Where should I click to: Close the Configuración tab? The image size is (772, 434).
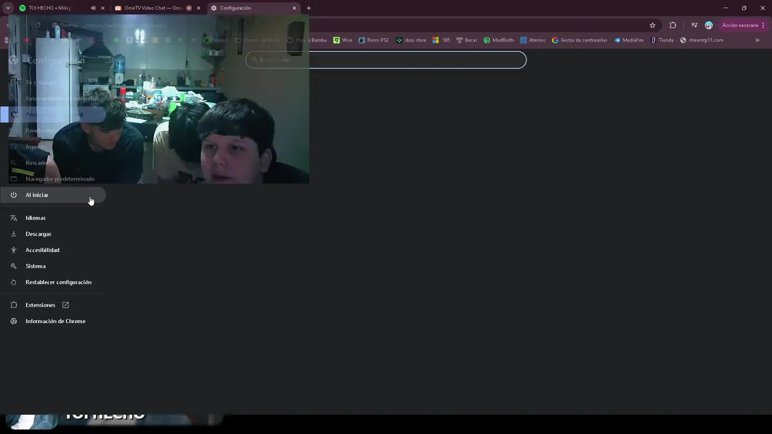294,8
